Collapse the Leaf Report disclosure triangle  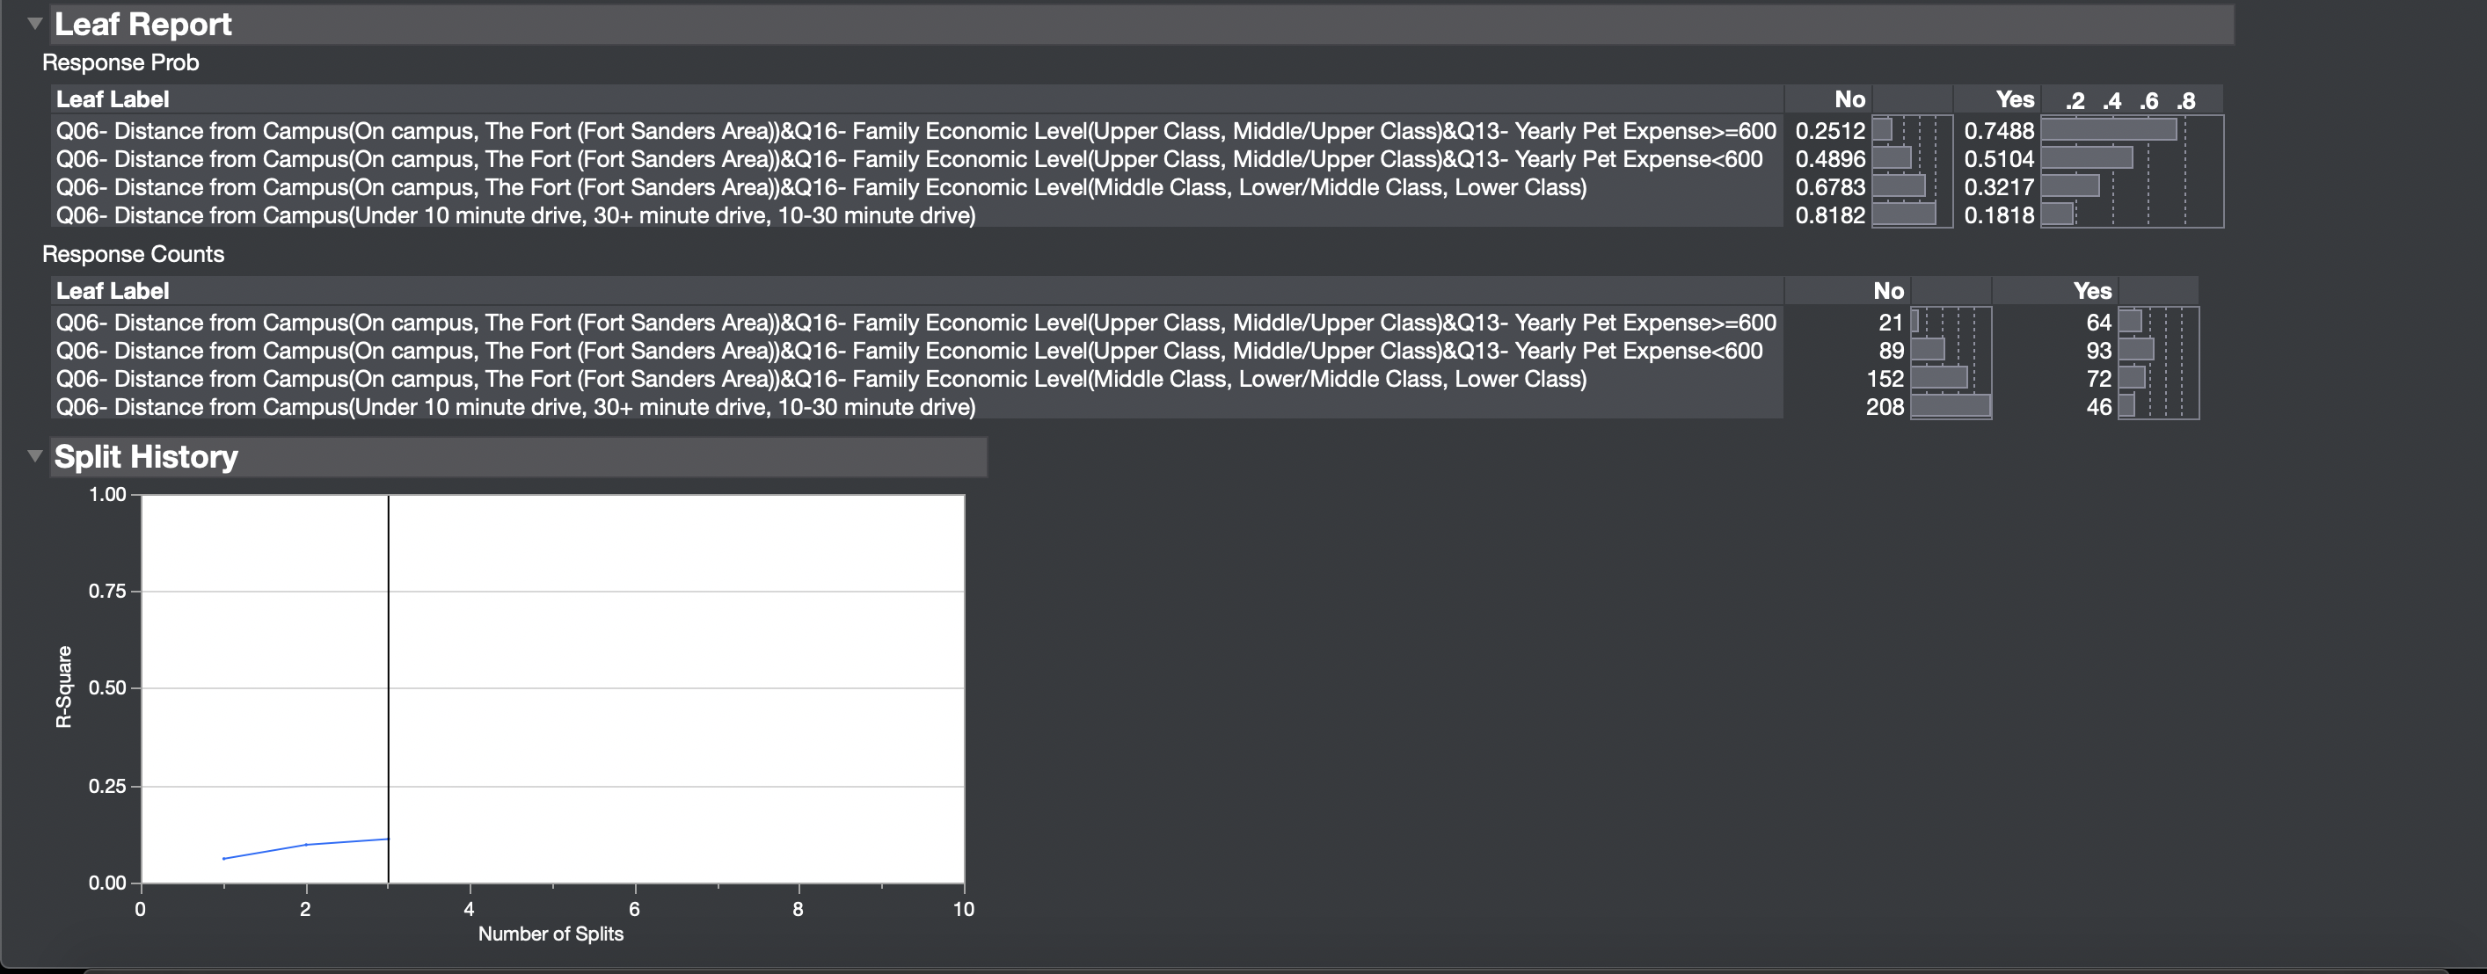(x=35, y=23)
